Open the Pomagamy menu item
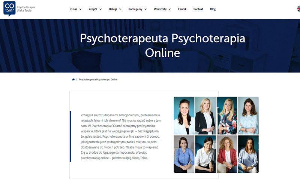Image resolution: width=300 pixels, height=187 pixels. click(135, 9)
